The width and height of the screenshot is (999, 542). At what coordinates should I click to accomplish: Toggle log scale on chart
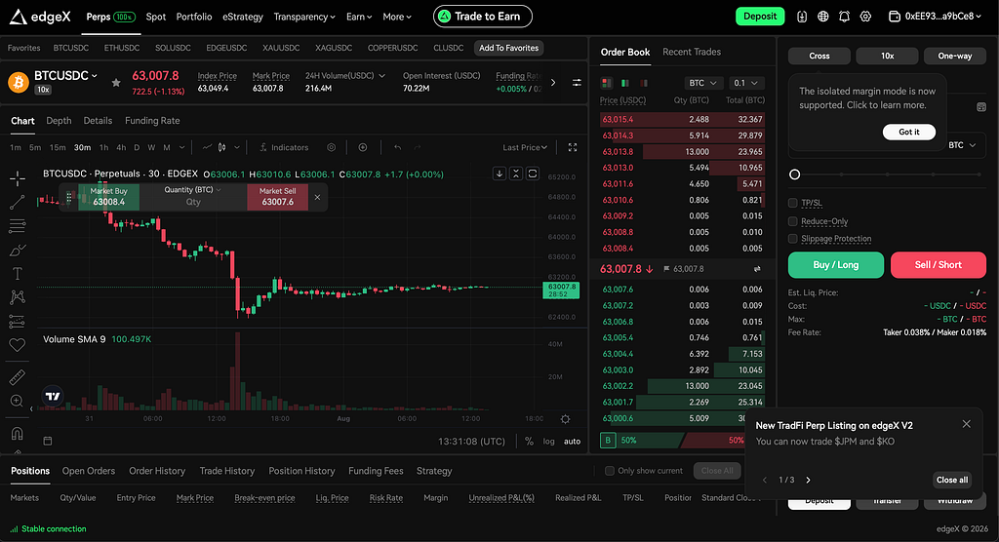coord(548,441)
